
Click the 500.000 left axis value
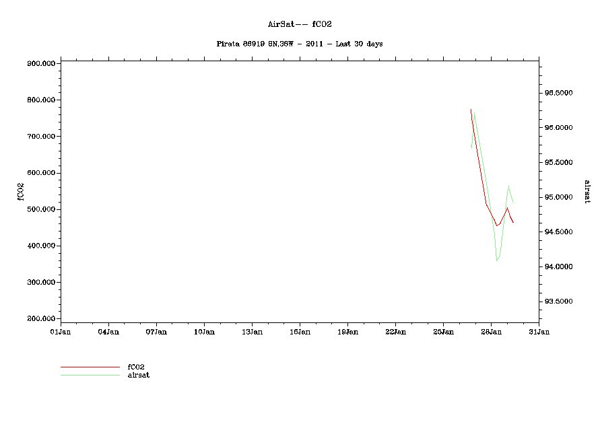click(42, 209)
